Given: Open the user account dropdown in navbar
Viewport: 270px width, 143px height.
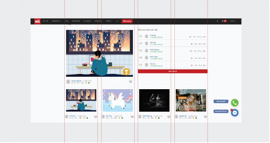Looking at the screenshot, I should (x=233, y=21).
